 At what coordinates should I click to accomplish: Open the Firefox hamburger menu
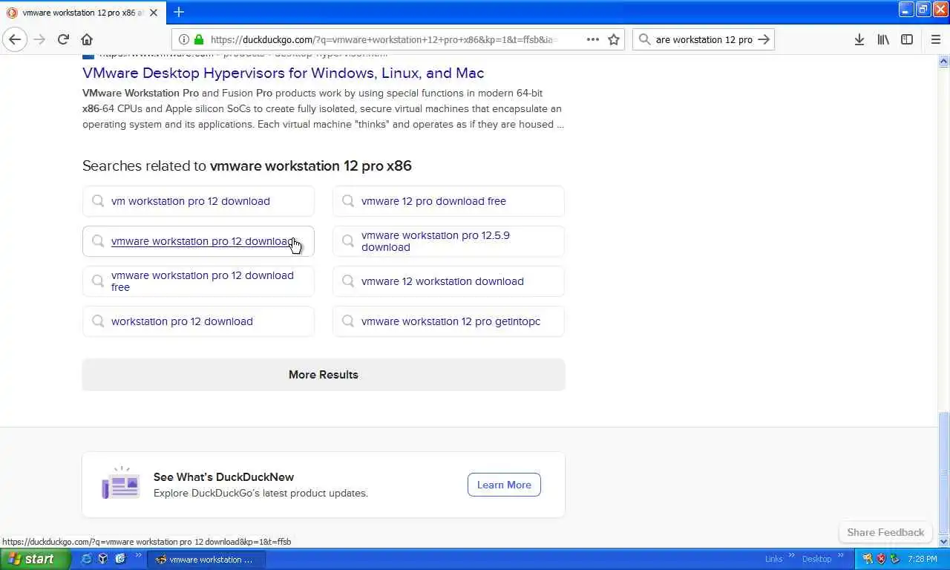click(935, 39)
